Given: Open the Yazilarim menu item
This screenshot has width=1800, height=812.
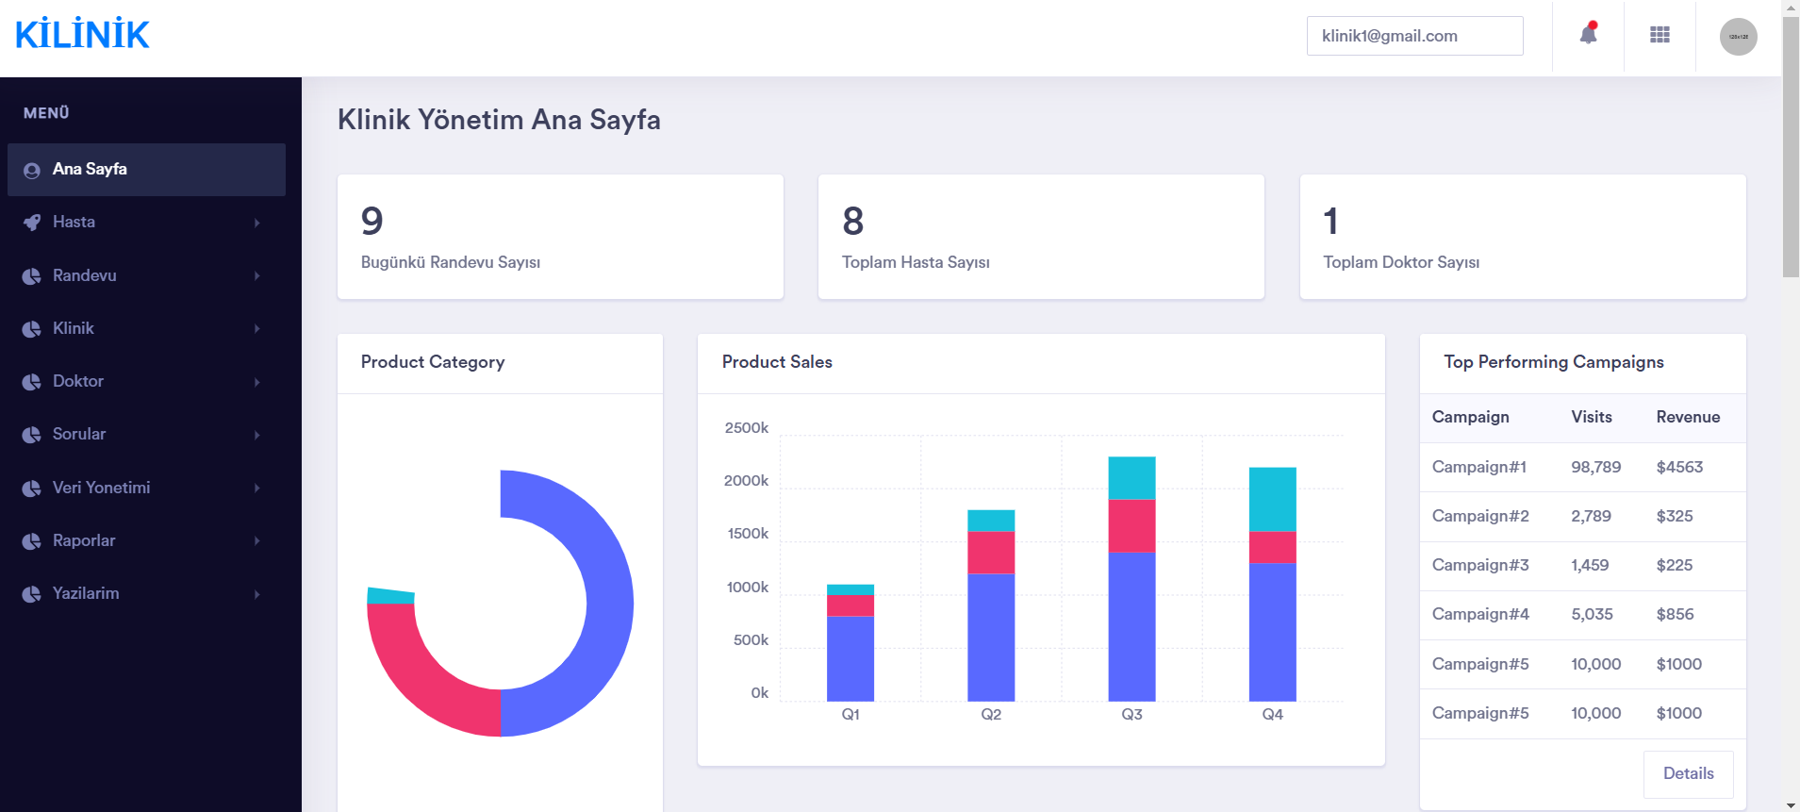Looking at the screenshot, I should [x=146, y=593].
